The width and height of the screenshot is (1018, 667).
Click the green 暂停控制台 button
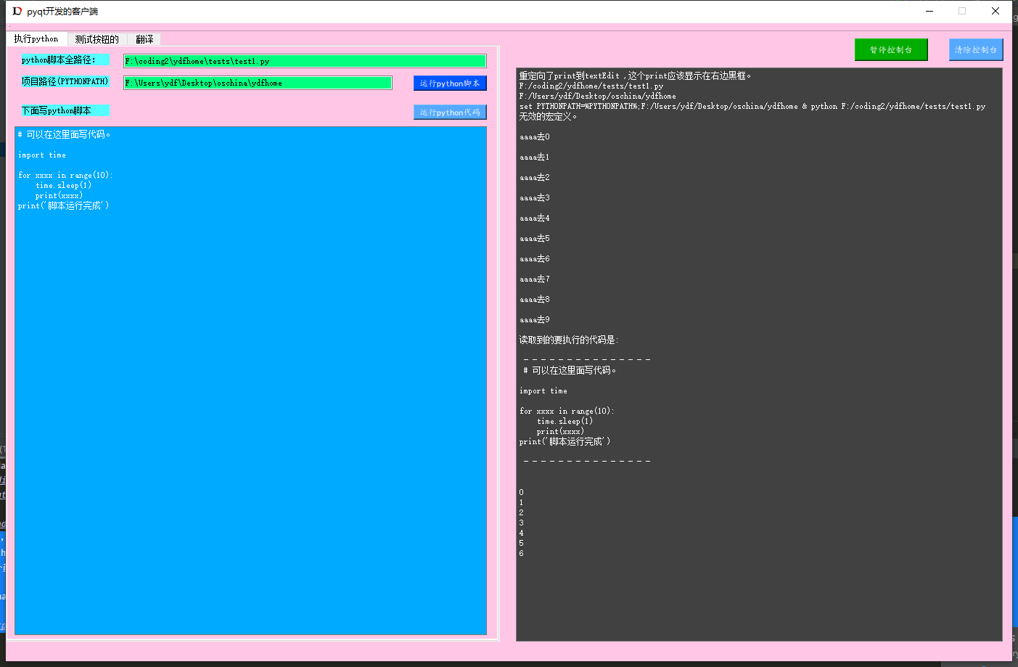pos(891,49)
